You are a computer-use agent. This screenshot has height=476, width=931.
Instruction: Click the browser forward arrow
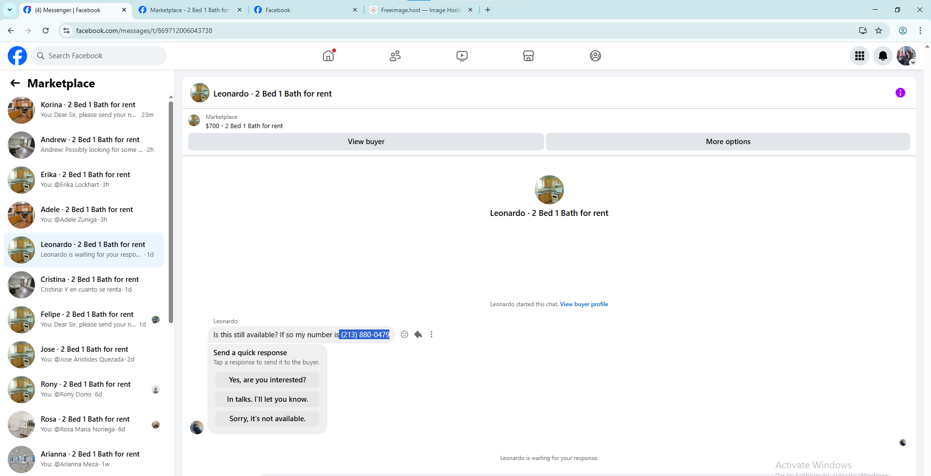click(28, 31)
